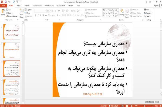Select slide 2 thumbnail
The width and height of the screenshot is (162, 107).
(11, 50)
